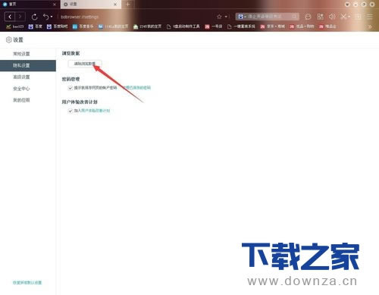Click the speaker sound icon in toolbar
The width and height of the screenshot is (379, 295).
click(332, 17)
